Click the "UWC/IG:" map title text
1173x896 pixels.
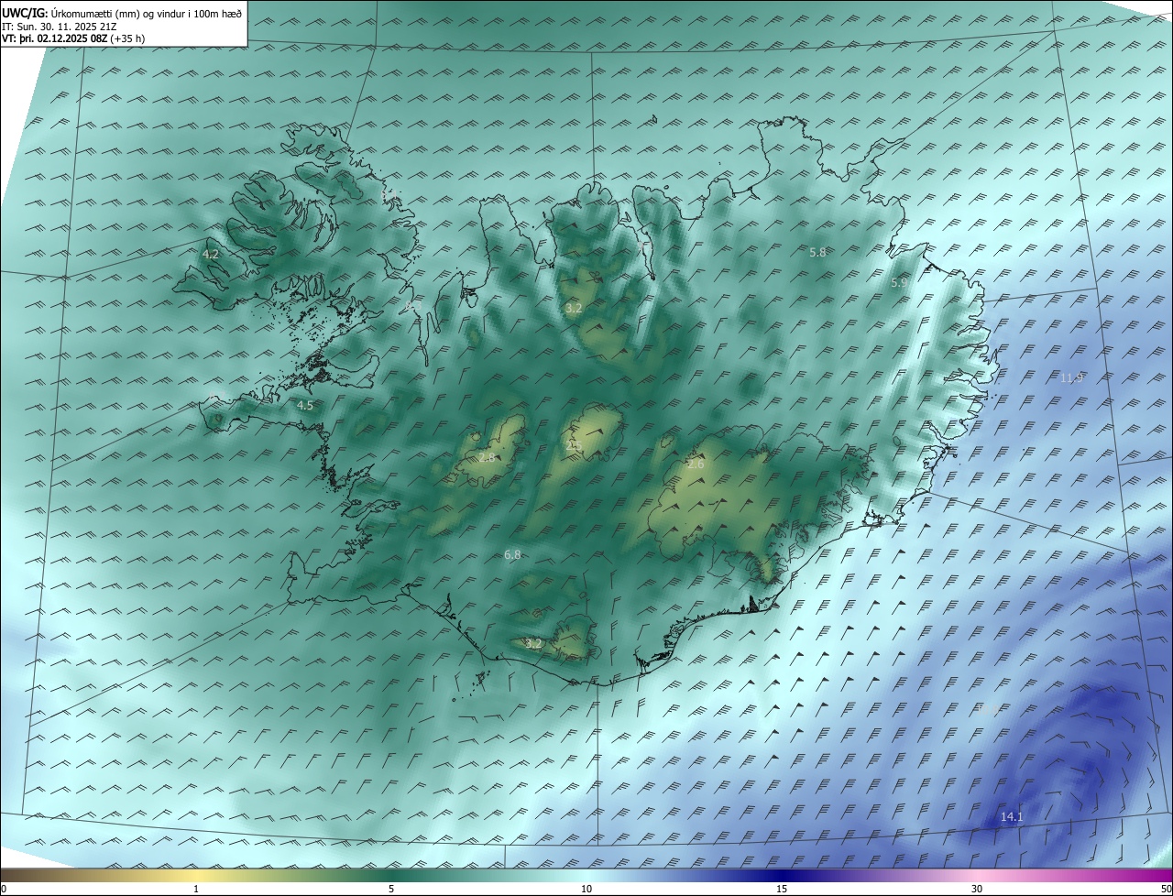25,14
